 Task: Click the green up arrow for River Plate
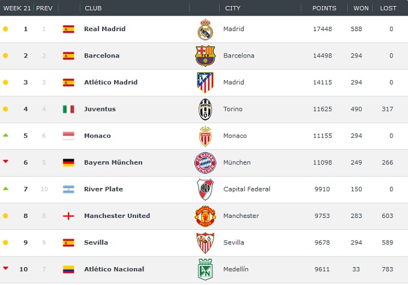pyautogui.click(x=6, y=189)
